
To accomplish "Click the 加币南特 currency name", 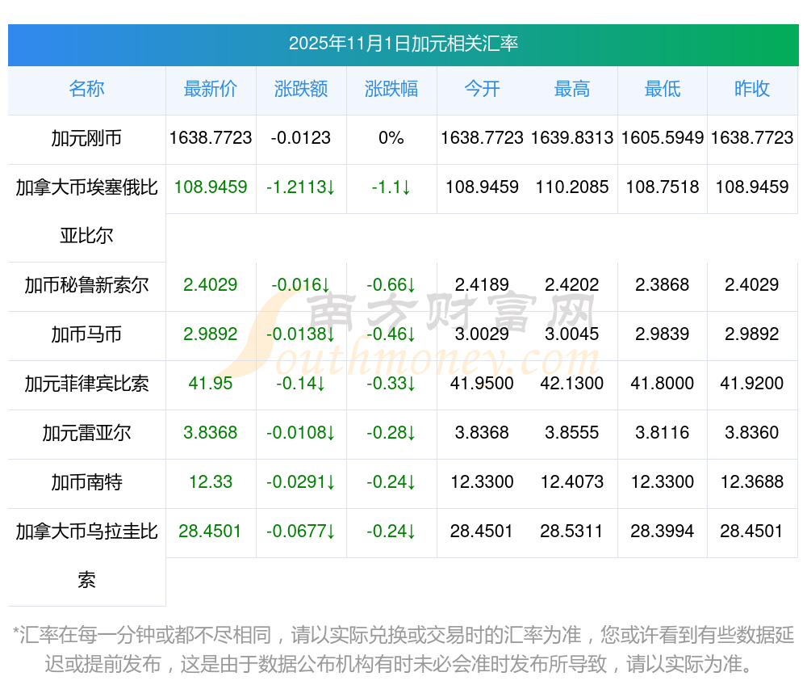I will pos(86,482).
